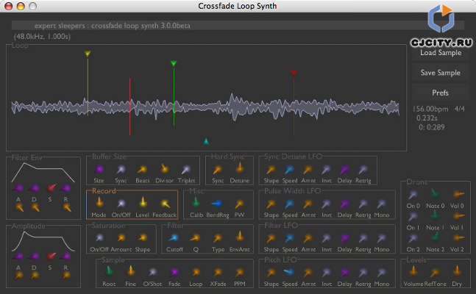Toggle the Pulse Width LFO Mono knob
Image resolution: width=476 pixels, height=294 pixels.
tap(381, 204)
